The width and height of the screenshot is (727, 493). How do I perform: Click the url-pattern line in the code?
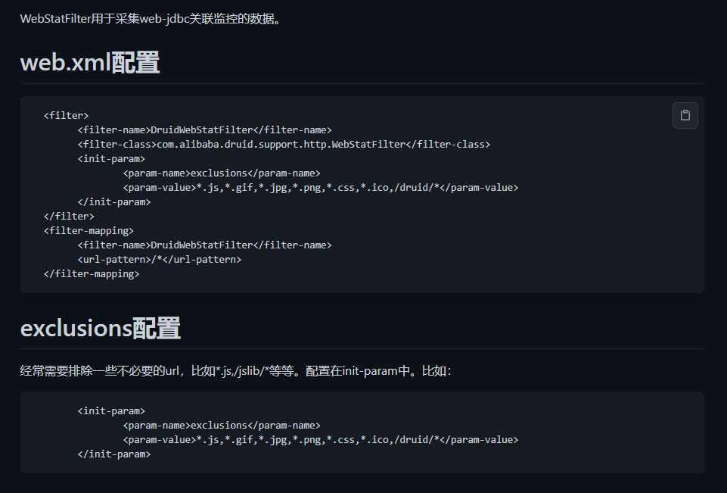[x=159, y=260]
